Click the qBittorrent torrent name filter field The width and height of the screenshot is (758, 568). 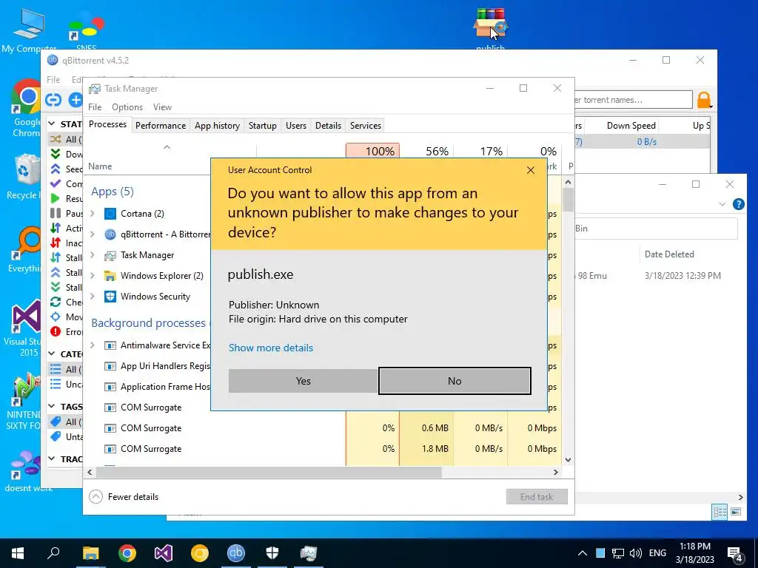(x=634, y=100)
